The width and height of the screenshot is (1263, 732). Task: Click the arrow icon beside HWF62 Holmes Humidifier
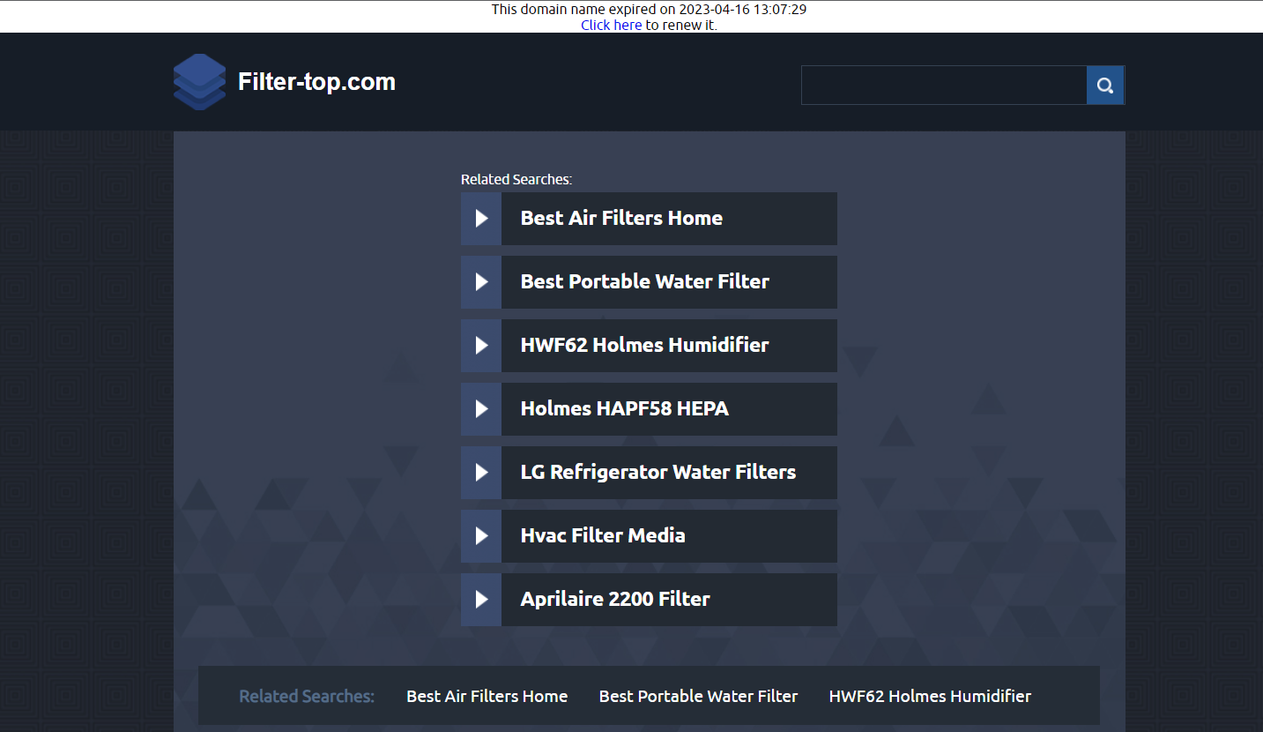(481, 346)
